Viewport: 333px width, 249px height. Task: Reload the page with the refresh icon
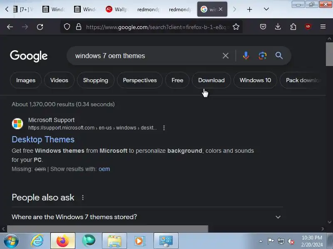pyautogui.click(x=40, y=27)
